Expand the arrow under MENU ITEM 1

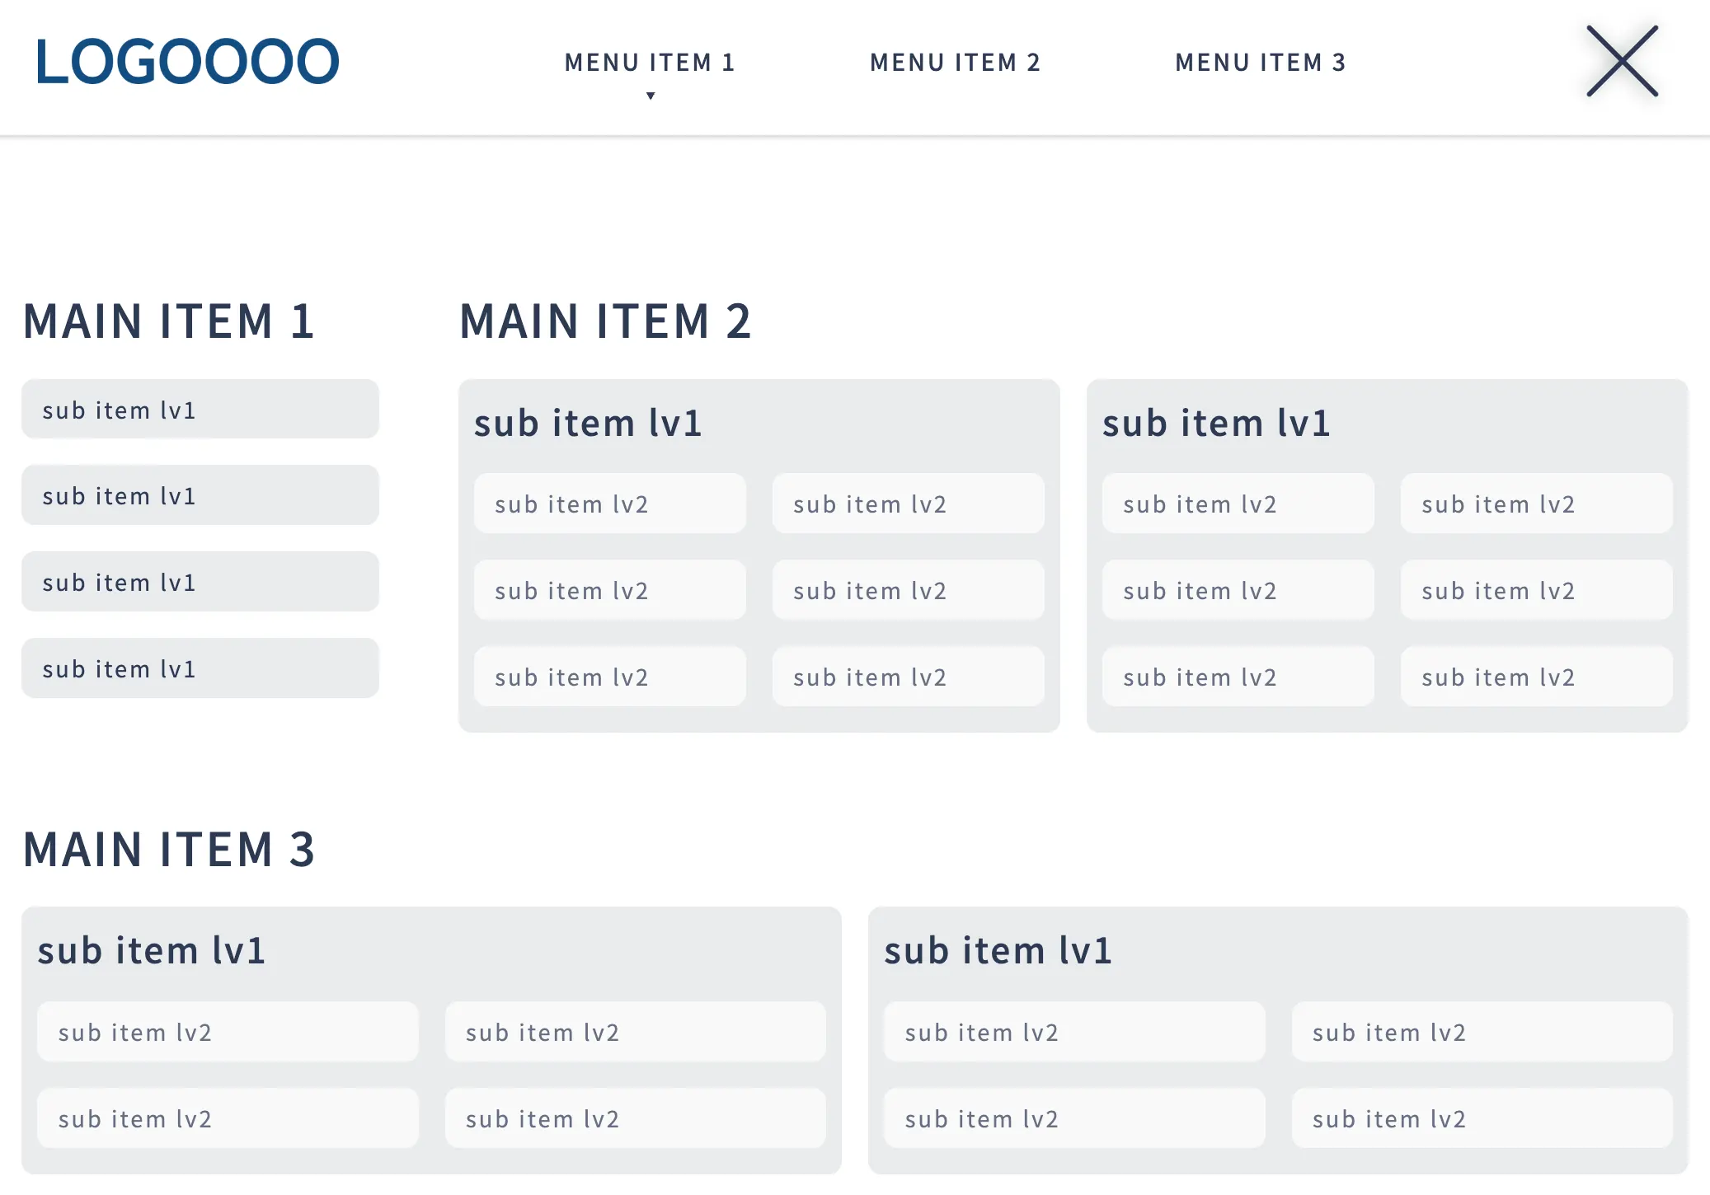point(651,96)
